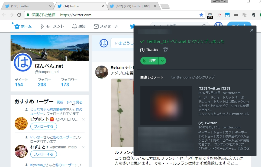Open the じょなちゃん病気療養中 link
Screen dimensions: 261x167
pos(48,109)
